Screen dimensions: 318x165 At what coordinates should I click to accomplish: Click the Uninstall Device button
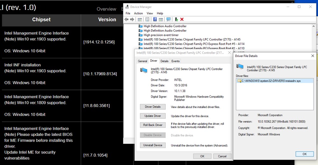153,145
